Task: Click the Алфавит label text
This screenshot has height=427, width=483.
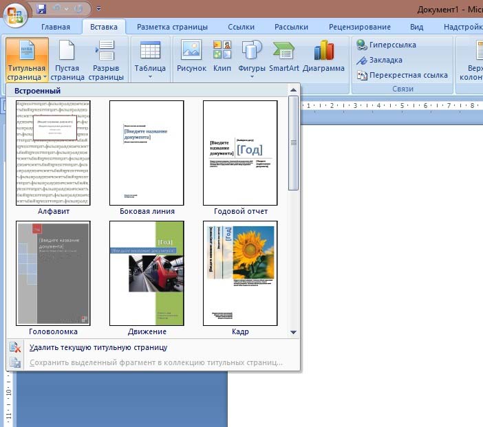Action: tap(53, 211)
